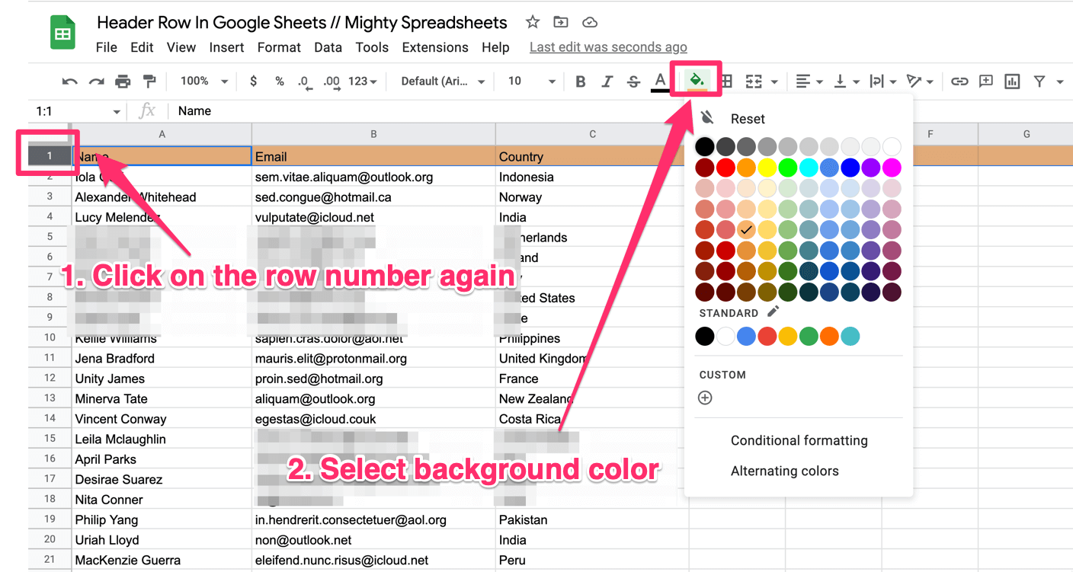Edit standard colors with pencil icon
Screen dimensions: 1073x572
[773, 312]
